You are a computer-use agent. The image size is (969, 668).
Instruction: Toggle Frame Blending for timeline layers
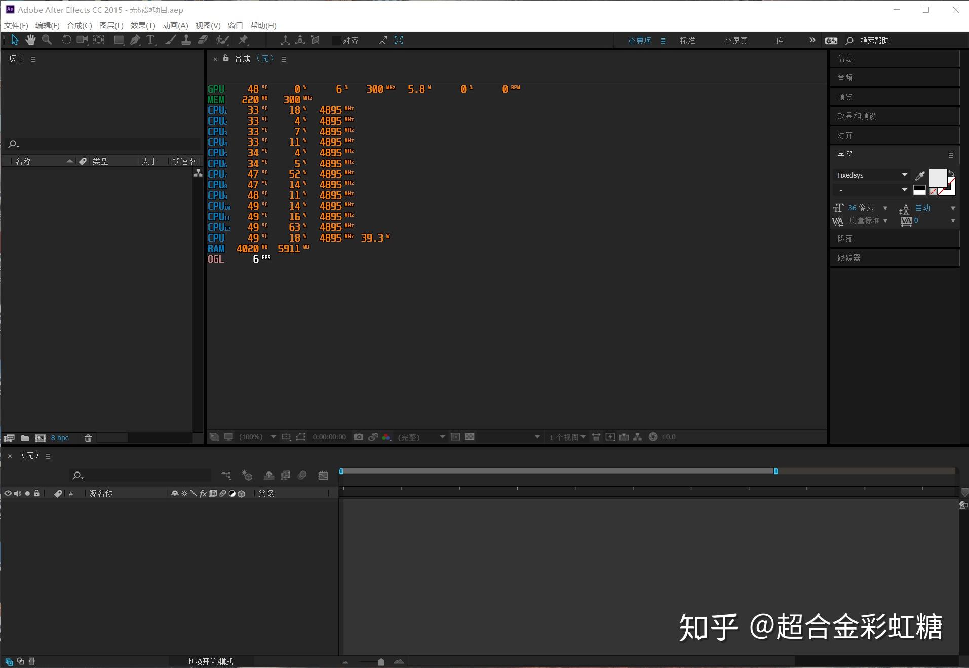tap(285, 475)
